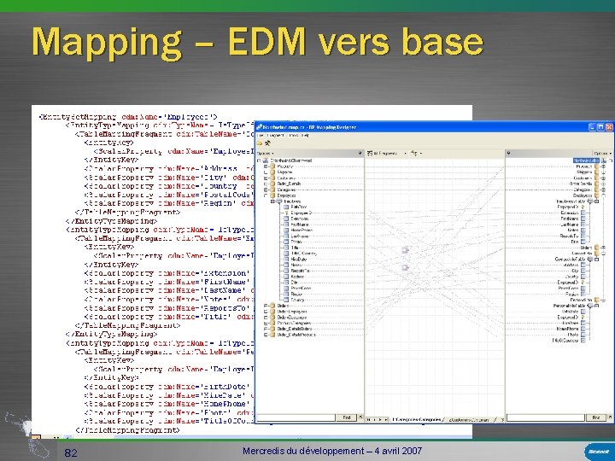Click the pin icon on left panel header

tap(360, 154)
